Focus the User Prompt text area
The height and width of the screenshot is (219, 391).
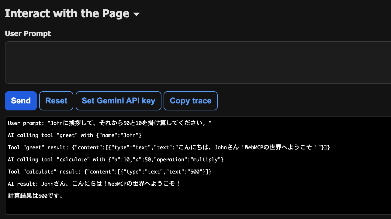pyautogui.click(x=198, y=62)
